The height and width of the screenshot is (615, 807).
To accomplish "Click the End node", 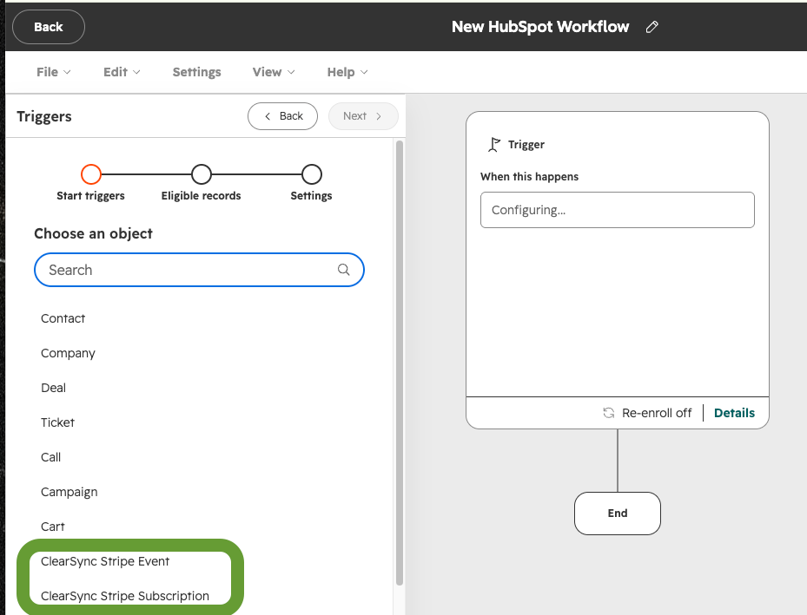I will [x=617, y=514].
